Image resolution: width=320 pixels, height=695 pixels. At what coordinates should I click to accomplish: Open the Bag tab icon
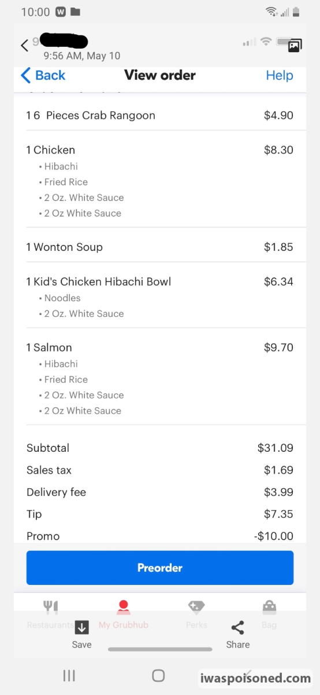269,607
